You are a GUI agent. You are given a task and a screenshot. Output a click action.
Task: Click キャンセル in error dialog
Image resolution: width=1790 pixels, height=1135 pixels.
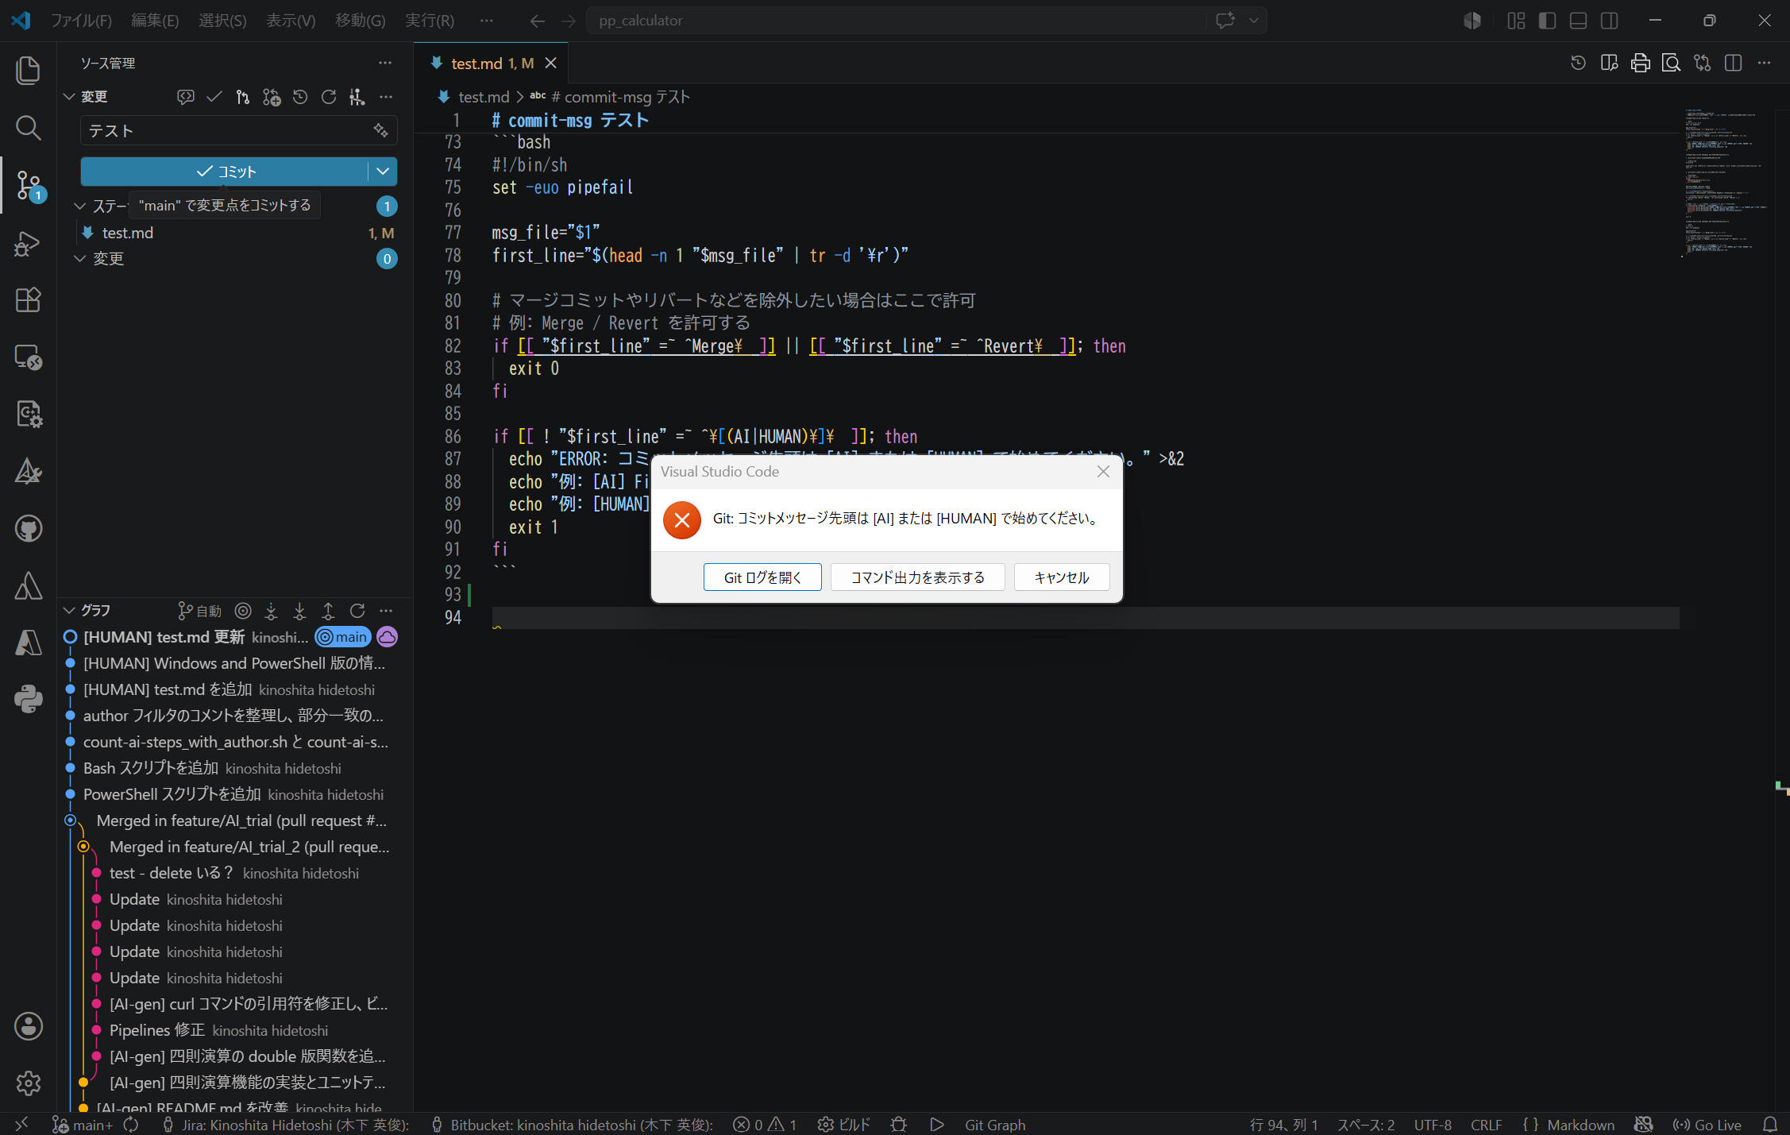(x=1061, y=577)
